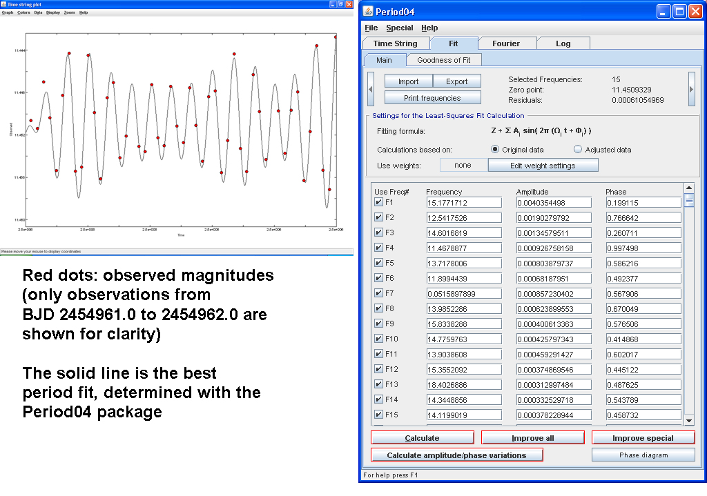Open the Special menu
The image size is (707, 496).
(400, 28)
